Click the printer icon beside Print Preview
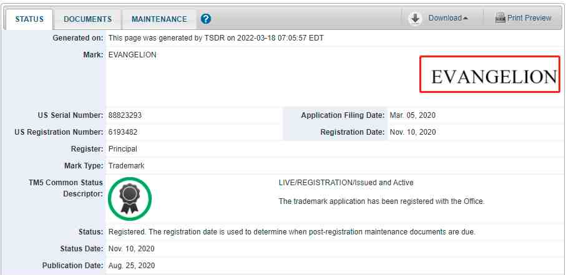This screenshot has width=566, height=275. (500, 17)
